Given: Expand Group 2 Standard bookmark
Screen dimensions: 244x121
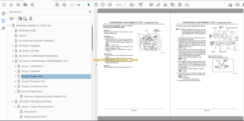Looking at the screenshot, I should [15, 71].
